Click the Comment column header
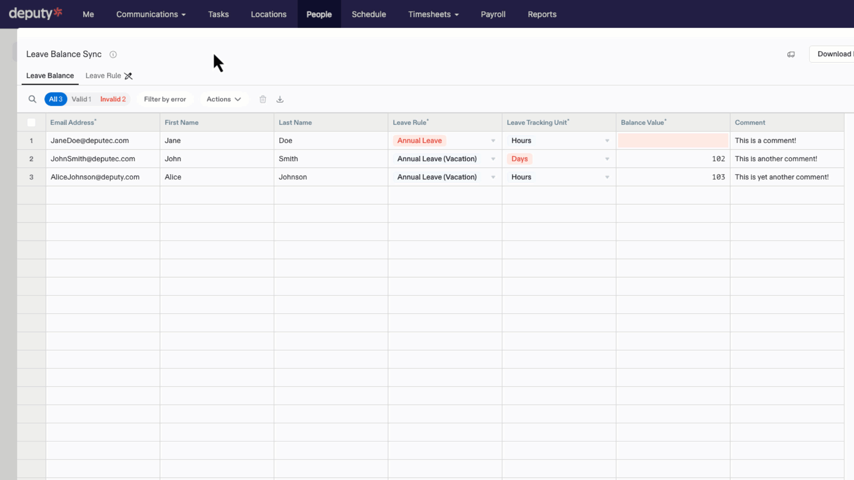The height and width of the screenshot is (480, 854). click(x=787, y=122)
